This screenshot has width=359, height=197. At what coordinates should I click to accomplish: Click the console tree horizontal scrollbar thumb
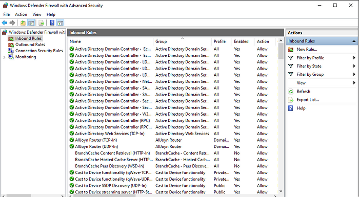pos(19,196)
